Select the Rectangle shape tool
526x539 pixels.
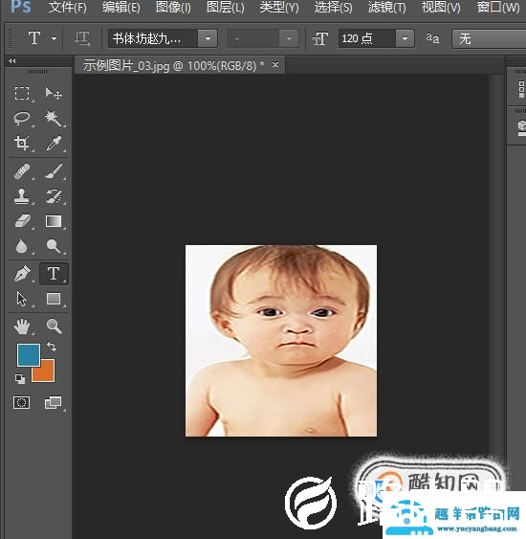pyautogui.click(x=54, y=299)
